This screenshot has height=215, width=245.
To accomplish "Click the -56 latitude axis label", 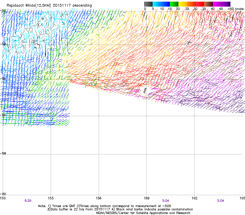I will [x=3, y=115].
